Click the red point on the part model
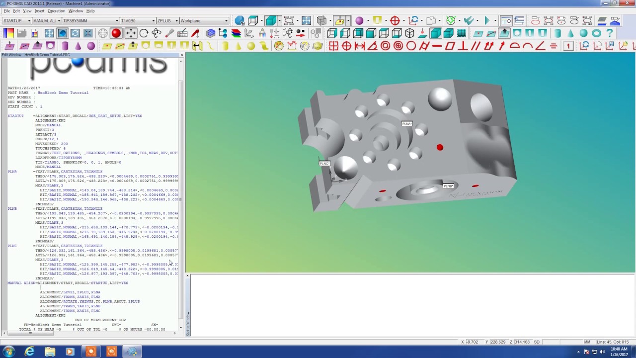This screenshot has height=358, width=636. [440, 147]
